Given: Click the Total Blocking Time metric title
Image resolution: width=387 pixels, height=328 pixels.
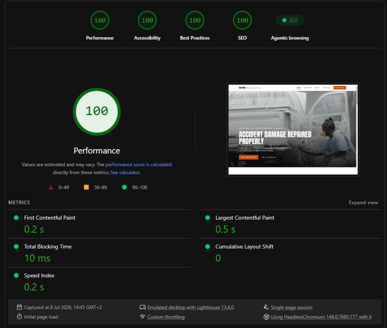Looking at the screenshot, I should tap(48, 246).
